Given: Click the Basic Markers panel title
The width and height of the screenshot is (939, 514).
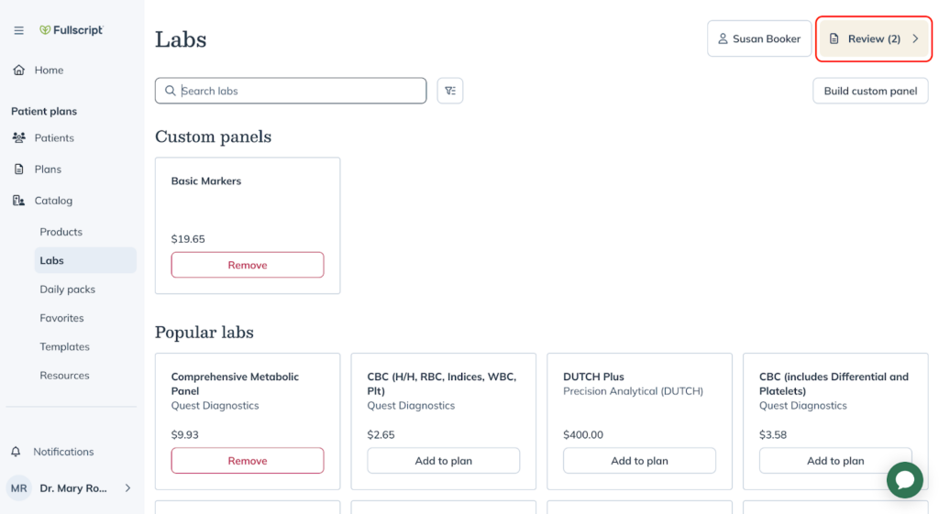Looking at the screenshot, I should point(206,180).
